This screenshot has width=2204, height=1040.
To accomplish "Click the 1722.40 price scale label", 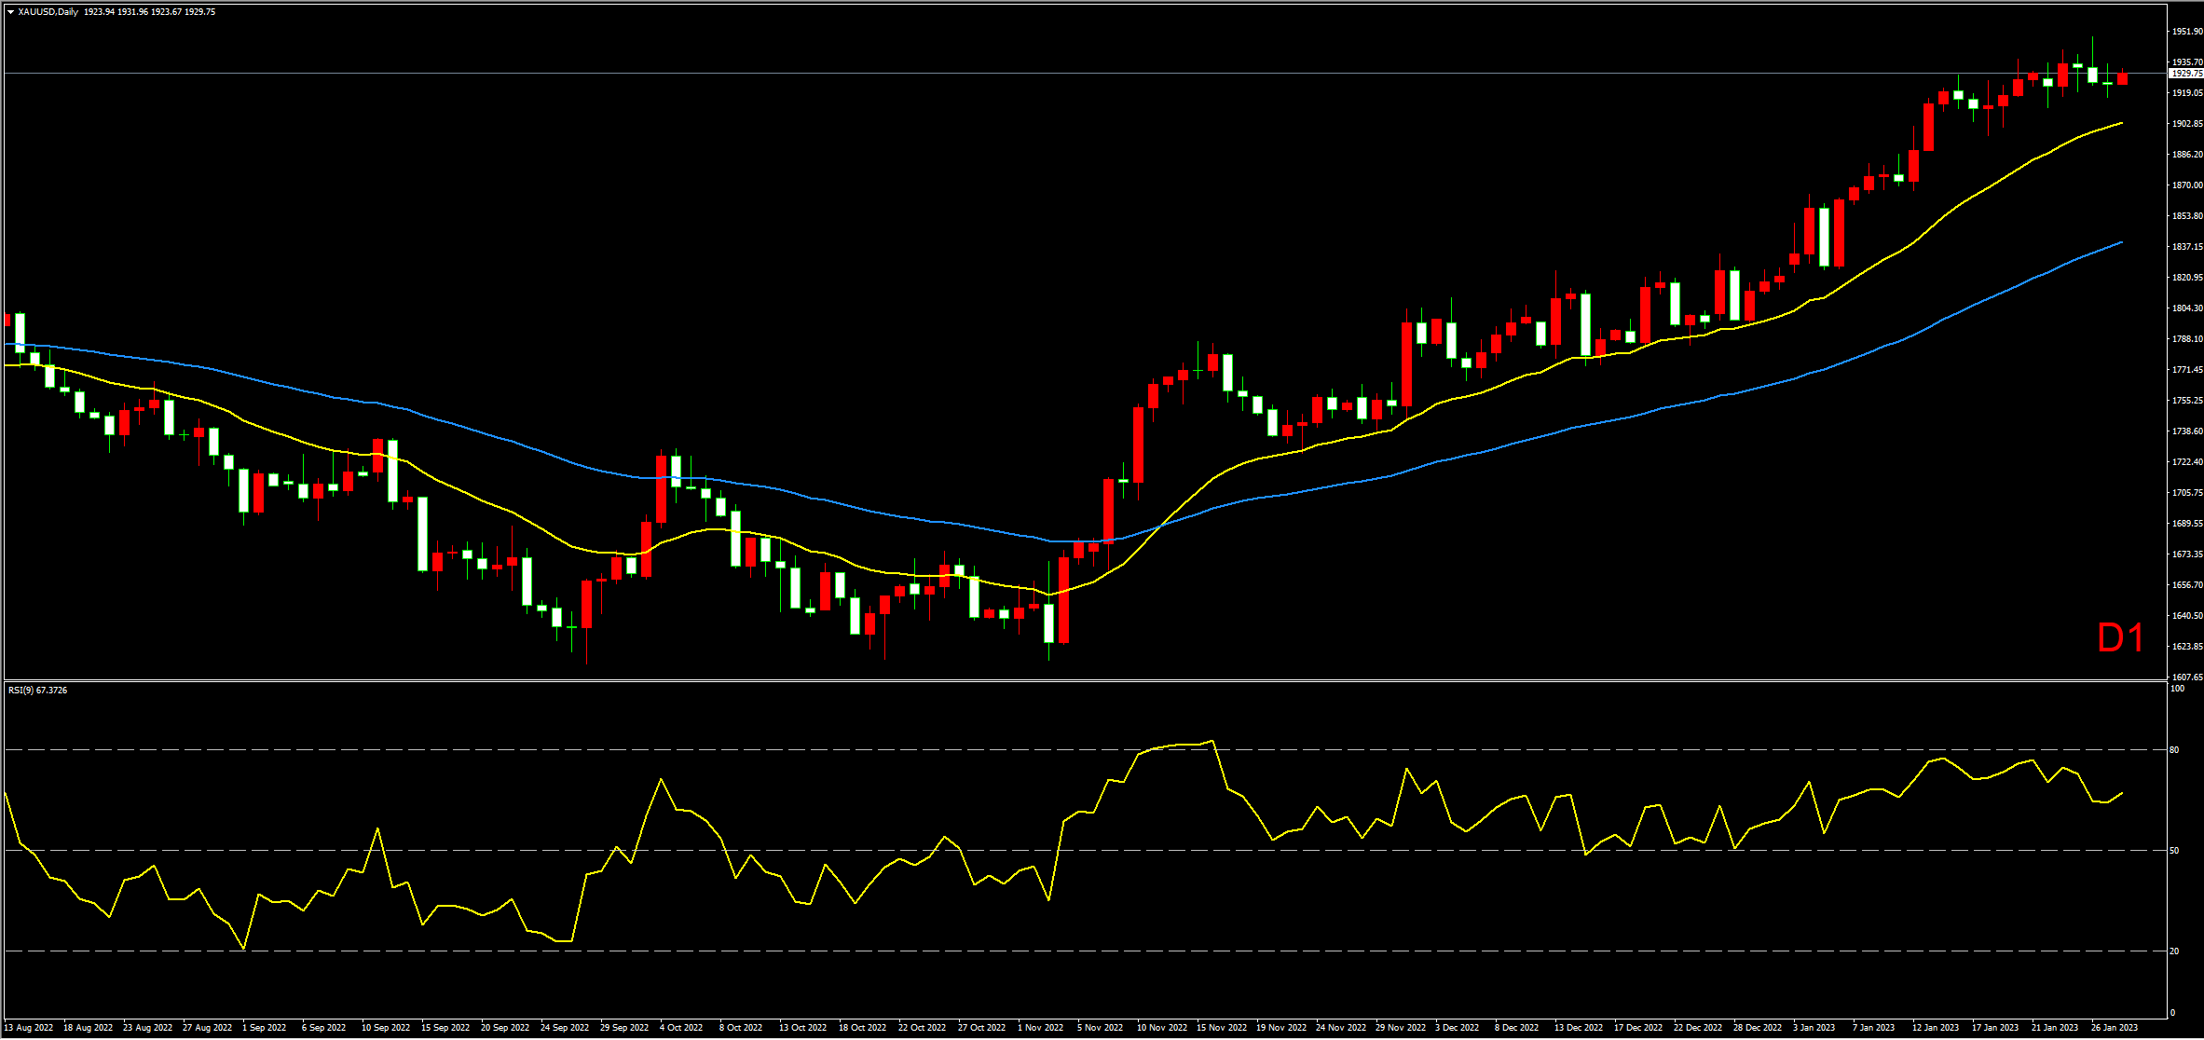I will click(2187, 462).
